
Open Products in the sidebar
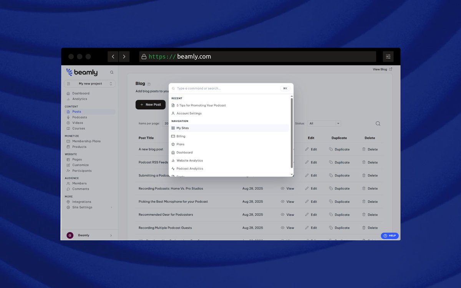[x=79, y=147]
